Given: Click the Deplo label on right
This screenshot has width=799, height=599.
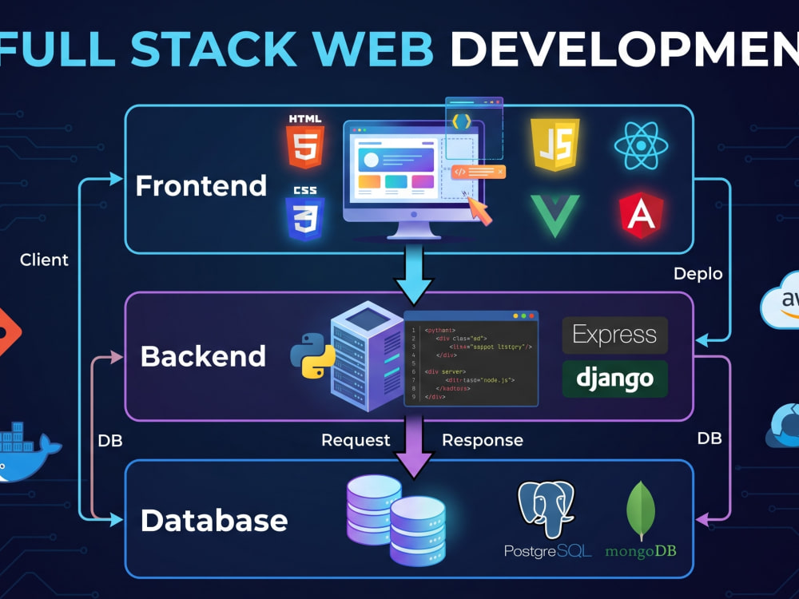Looking at the screenshot, I should point(698,274).
